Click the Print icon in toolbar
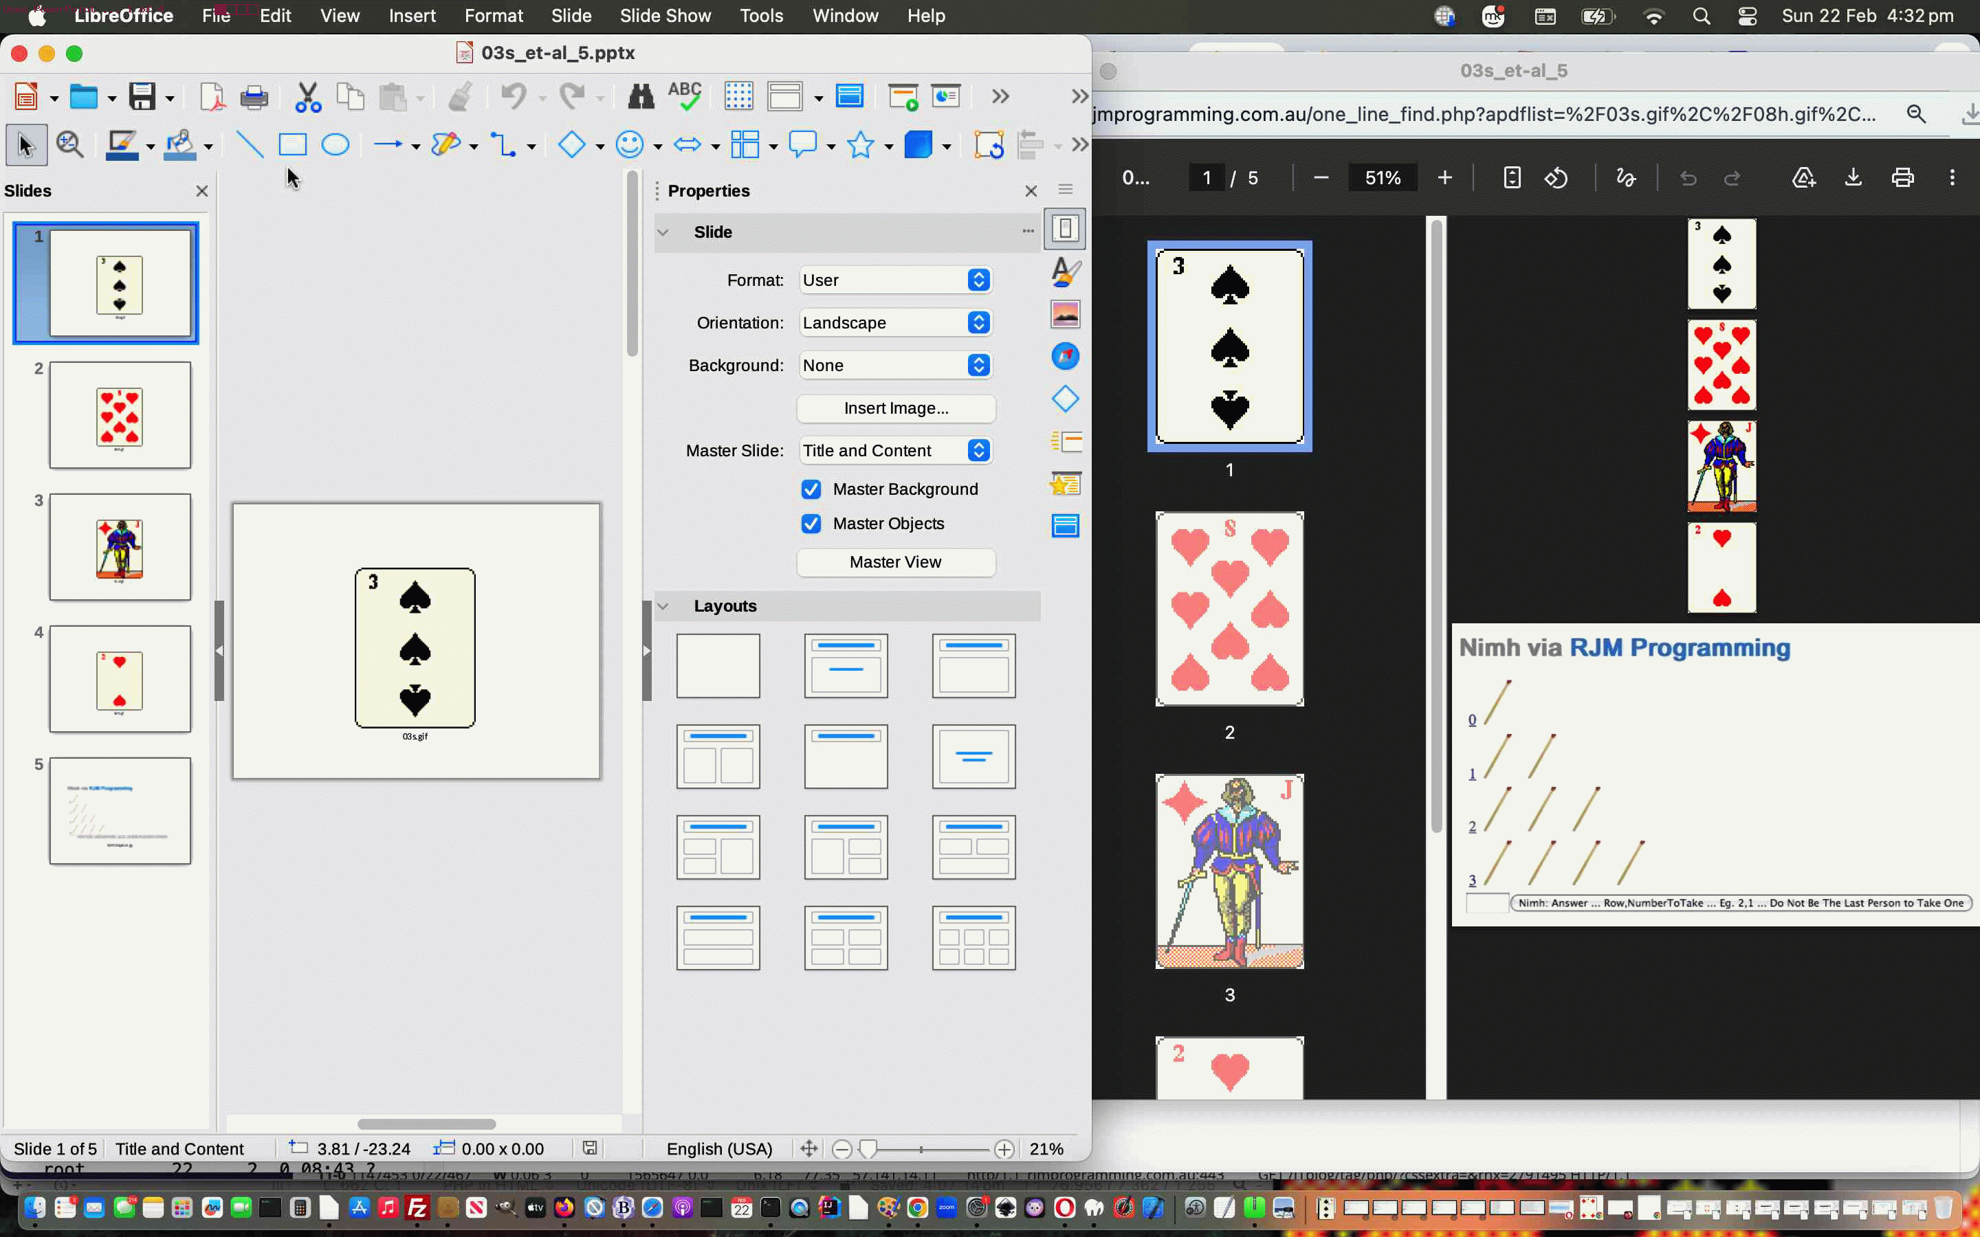This screenshot has height=1237, width=1980. point(254,98)
